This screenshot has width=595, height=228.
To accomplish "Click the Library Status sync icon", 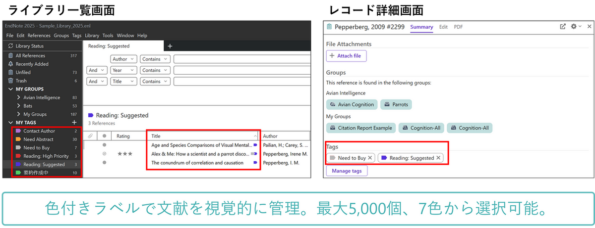I will [x=10, y=46].
